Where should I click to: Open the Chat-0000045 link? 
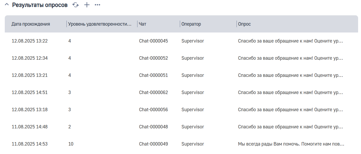tap(153, 41)
